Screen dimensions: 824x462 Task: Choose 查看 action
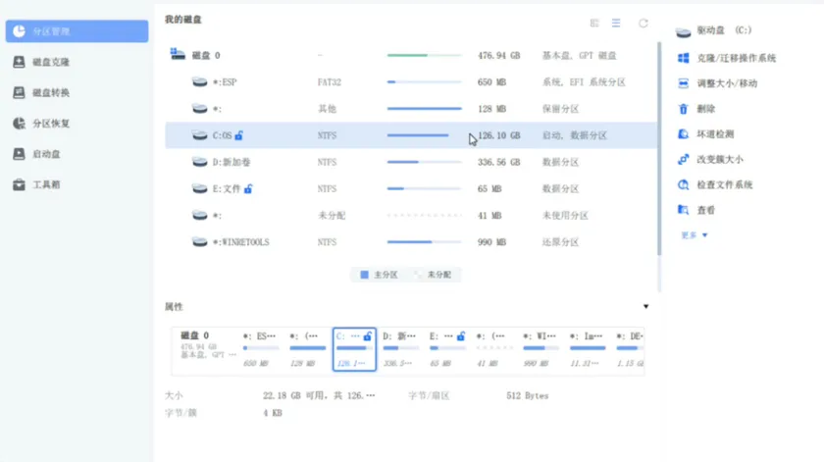705,210
